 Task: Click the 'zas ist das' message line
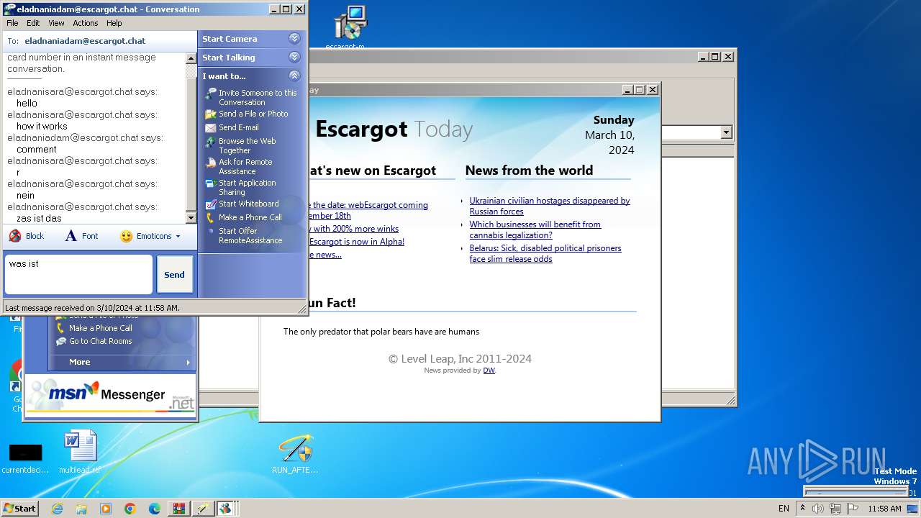[39, 218]
